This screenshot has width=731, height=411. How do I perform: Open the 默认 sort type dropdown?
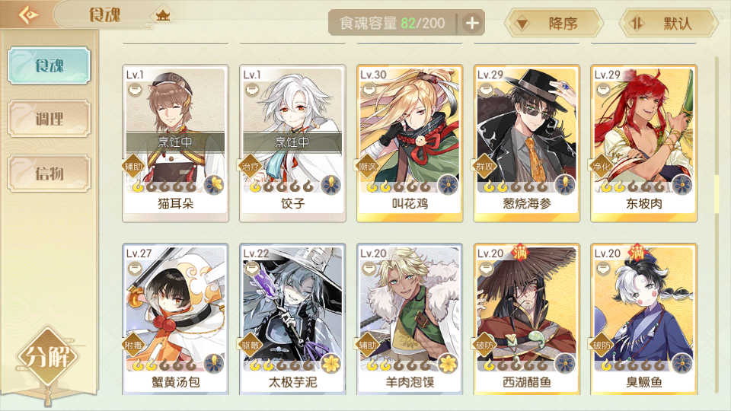[669, 23]
